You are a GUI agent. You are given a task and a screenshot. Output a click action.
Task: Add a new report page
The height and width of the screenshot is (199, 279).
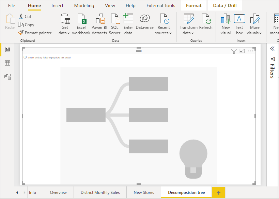(218, 193)
